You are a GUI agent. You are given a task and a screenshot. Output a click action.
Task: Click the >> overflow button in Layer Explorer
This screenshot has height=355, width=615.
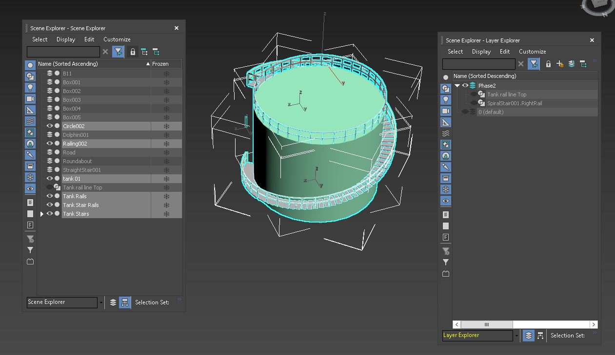coord(595,61)
